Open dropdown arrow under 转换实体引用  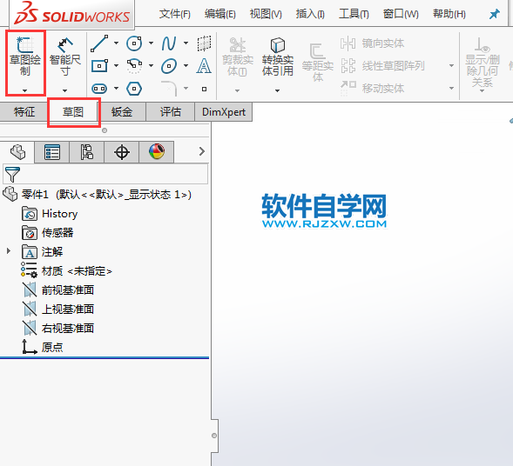coord(278,90)
